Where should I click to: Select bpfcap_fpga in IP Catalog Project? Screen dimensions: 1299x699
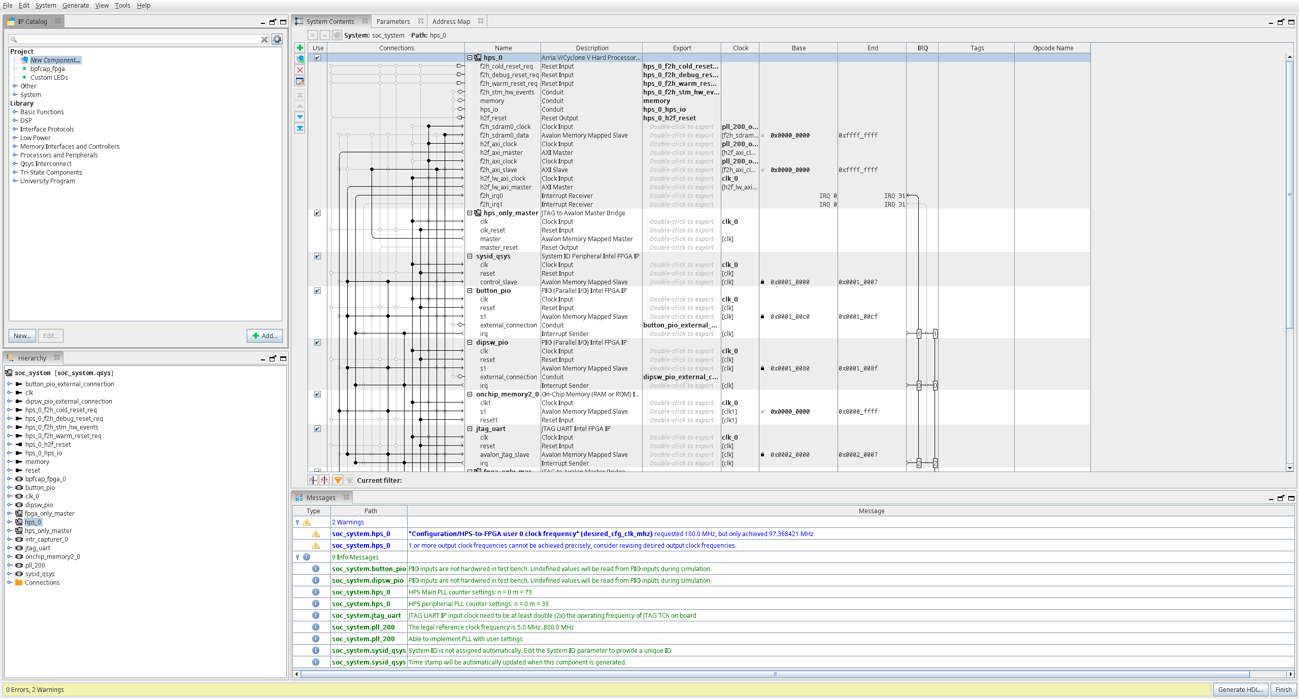[47, 69]
